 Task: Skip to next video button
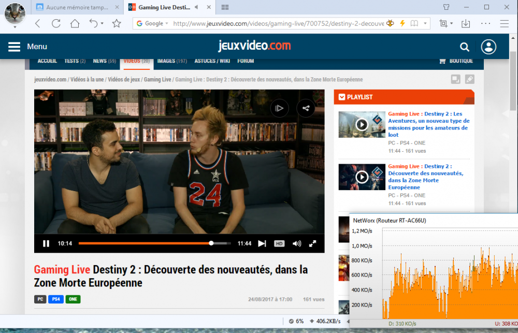[262, 243]
